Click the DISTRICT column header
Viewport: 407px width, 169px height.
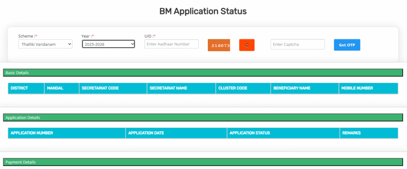tap(26, 88)
